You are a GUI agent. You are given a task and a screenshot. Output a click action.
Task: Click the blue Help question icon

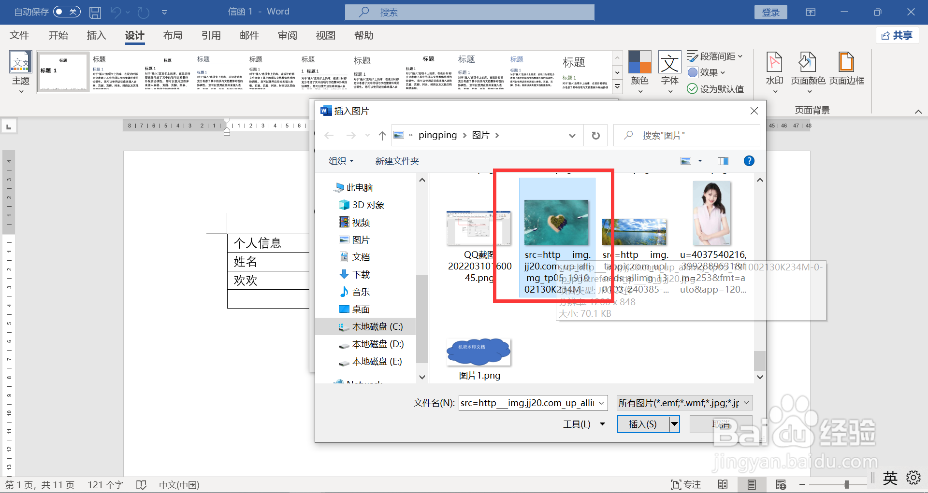pyautogui.click(x=749, y=161)
